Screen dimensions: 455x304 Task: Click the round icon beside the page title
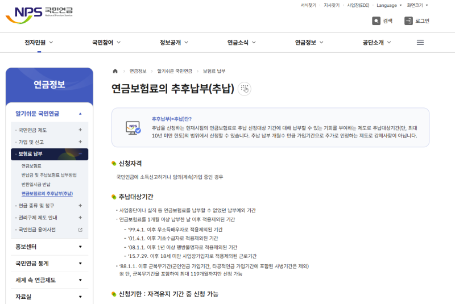point(245,89)
